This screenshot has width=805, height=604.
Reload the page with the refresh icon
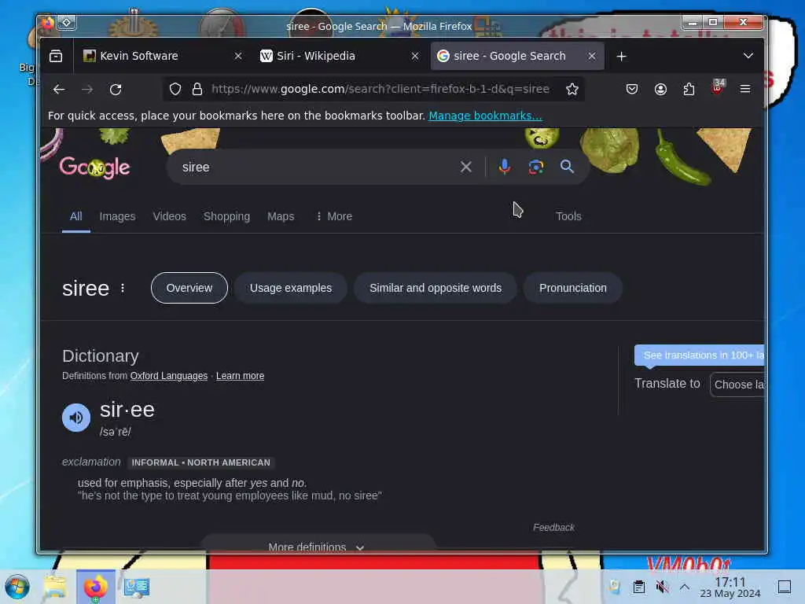pos(116,90)
